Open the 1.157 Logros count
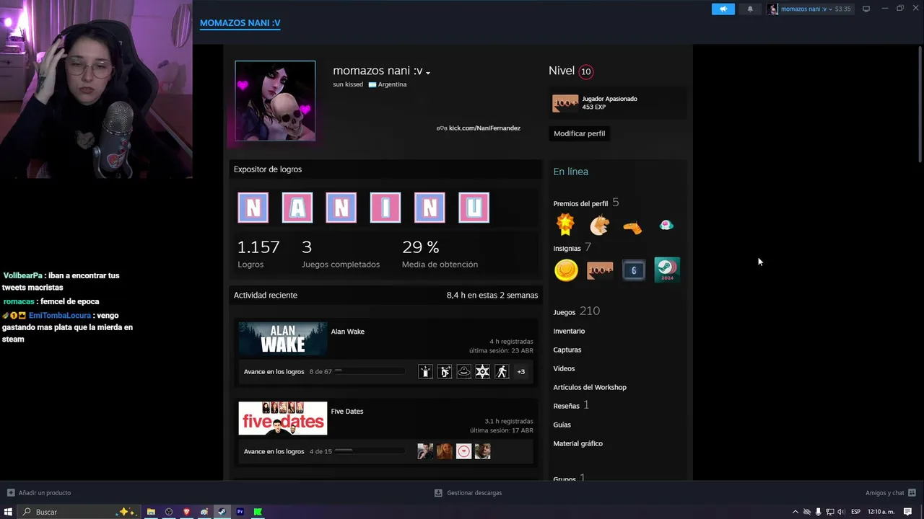 [258, 253]
